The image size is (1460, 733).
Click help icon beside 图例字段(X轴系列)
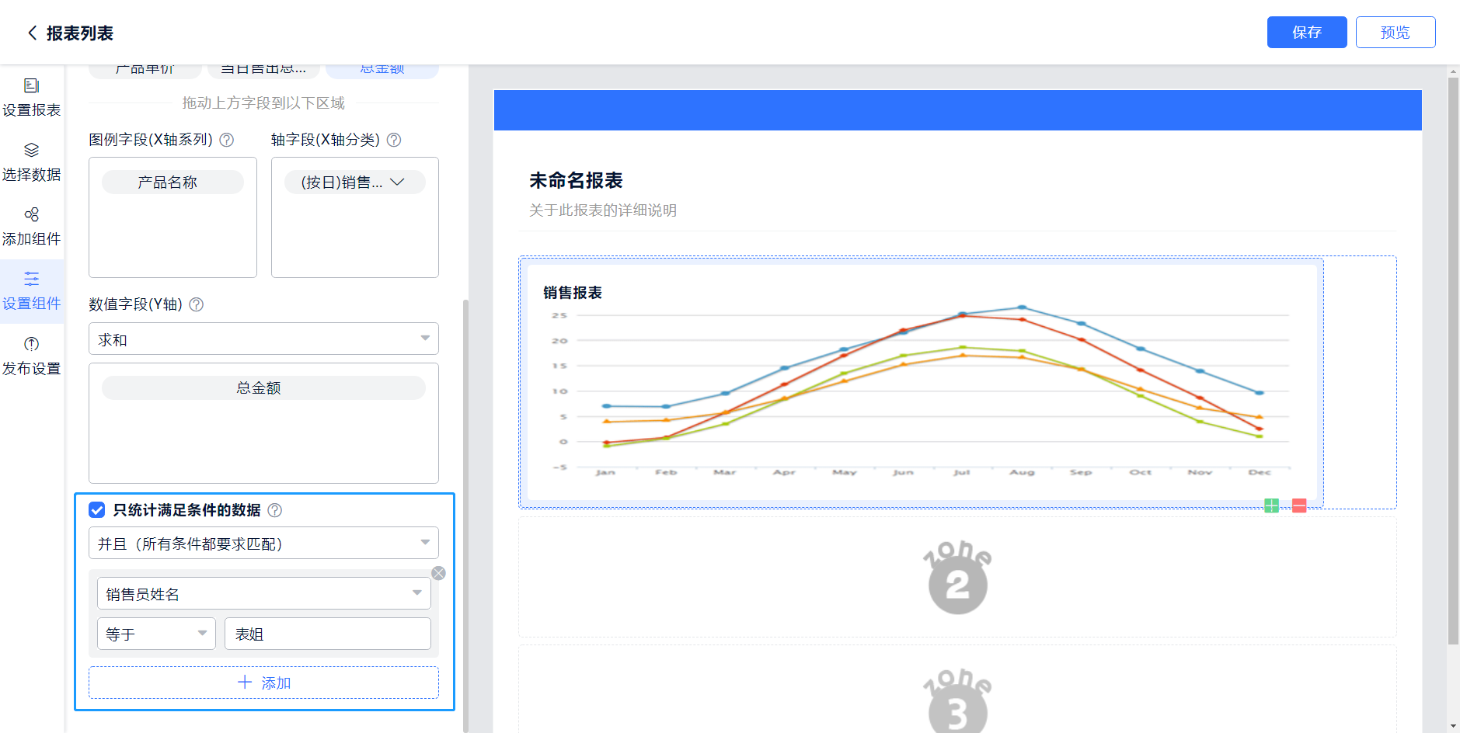[x=227, y=140]
